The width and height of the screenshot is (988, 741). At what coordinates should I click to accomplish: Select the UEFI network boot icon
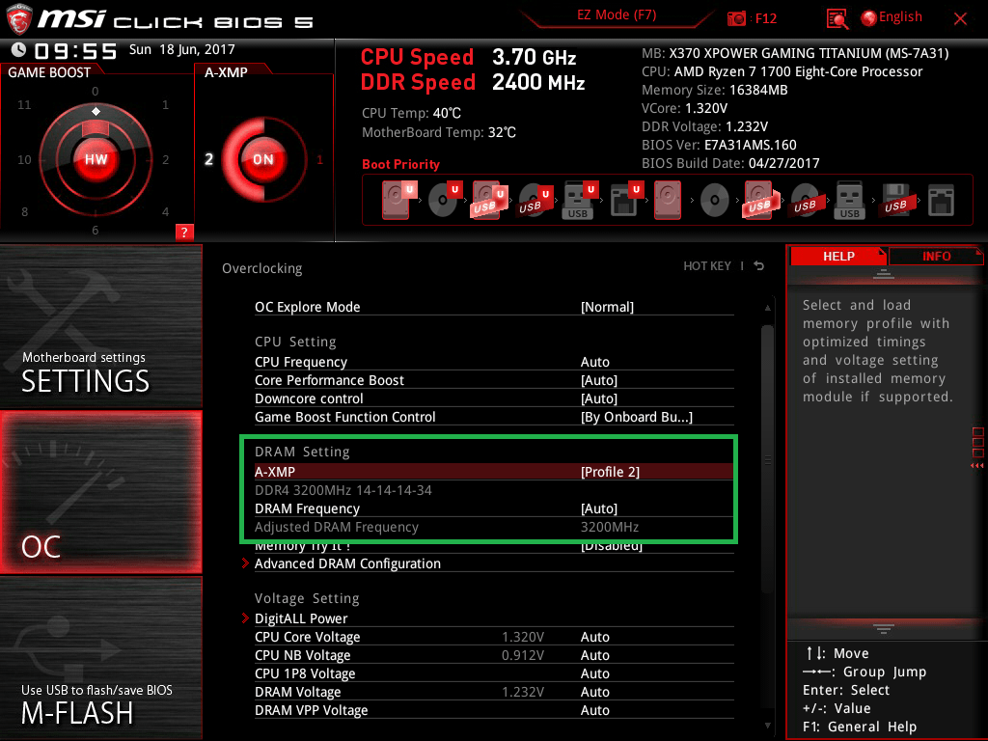tap(625, 200)
